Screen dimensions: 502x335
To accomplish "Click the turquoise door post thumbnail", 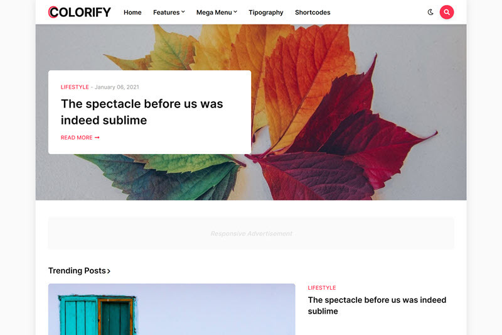I will coord(171,309).
